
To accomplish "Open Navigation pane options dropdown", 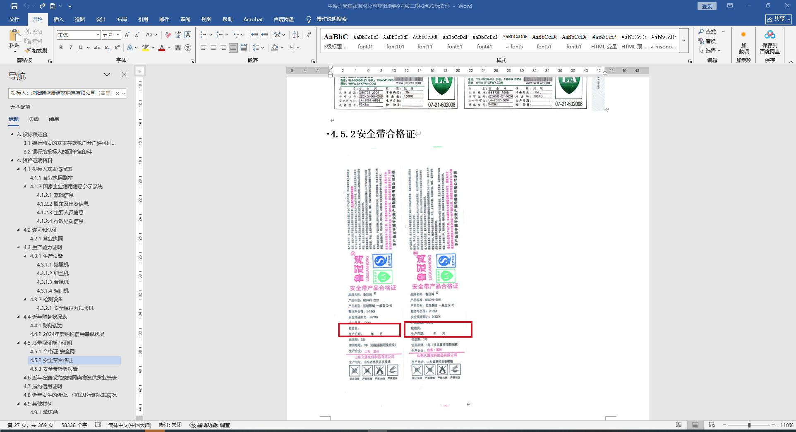I will coord(107,74).
